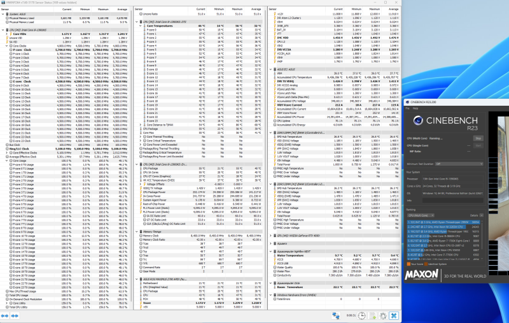Image resolution: width=509 pixels, height=323 pixels.
Task: Open the CPU (Multi Core) ranking dropdown
Action: pyautogui.click(x=421, y=215)
